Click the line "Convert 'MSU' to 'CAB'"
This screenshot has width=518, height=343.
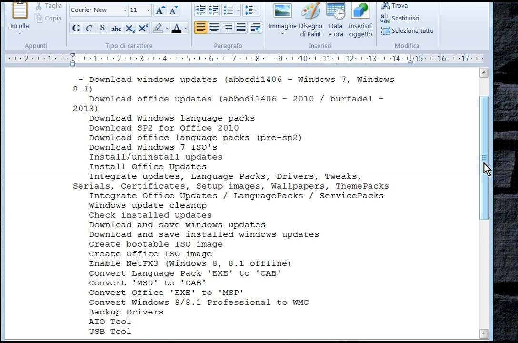tap(147, 283)
